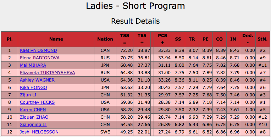
Task: Follow the Rika HONGO link
Action: (x=33, y=88)
